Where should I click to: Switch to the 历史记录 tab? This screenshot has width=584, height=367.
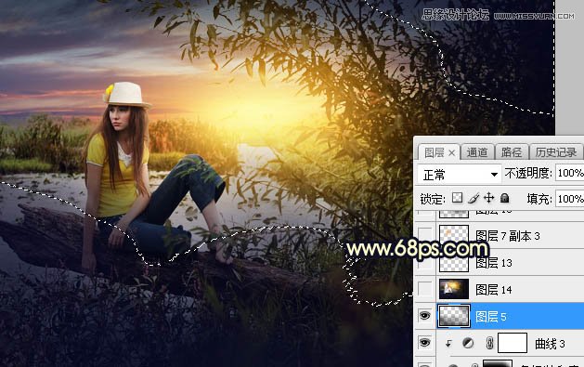pyautogui.click(x=556, y=152)
